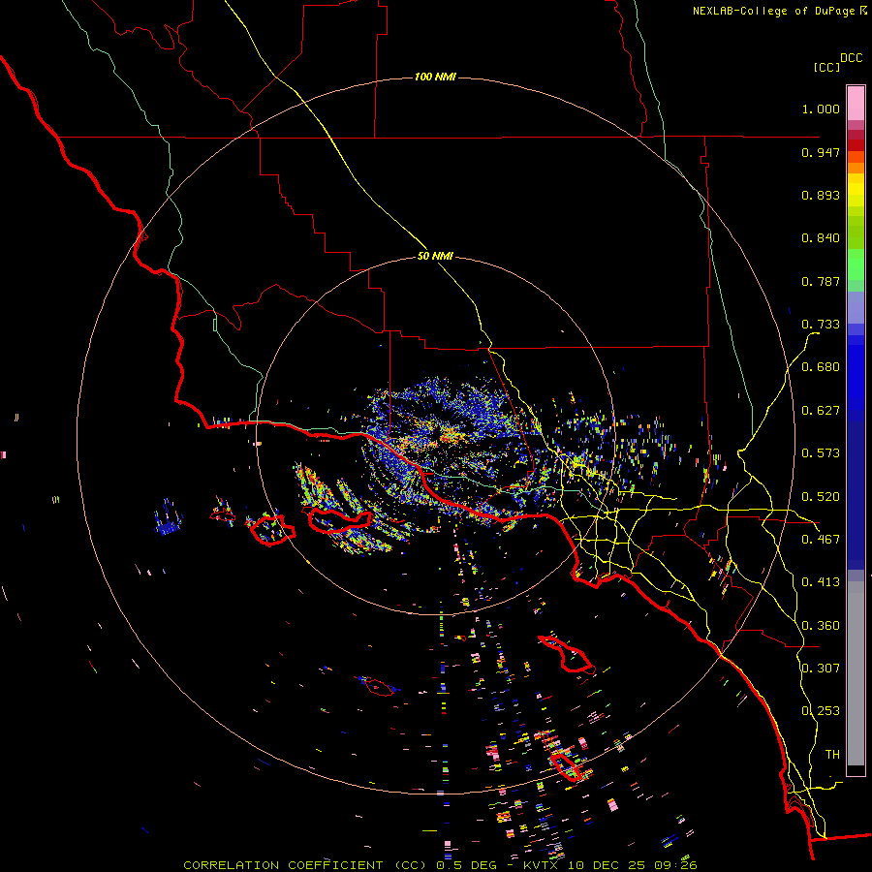Image resolution: width=872 pixels, height=872 pixels.
Task: Select the 0.413 scale value
Action: [x=821, y=582]
